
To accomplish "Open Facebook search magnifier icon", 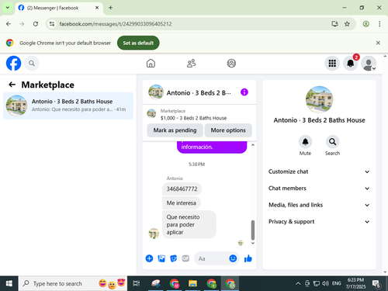I will (32, 63).
